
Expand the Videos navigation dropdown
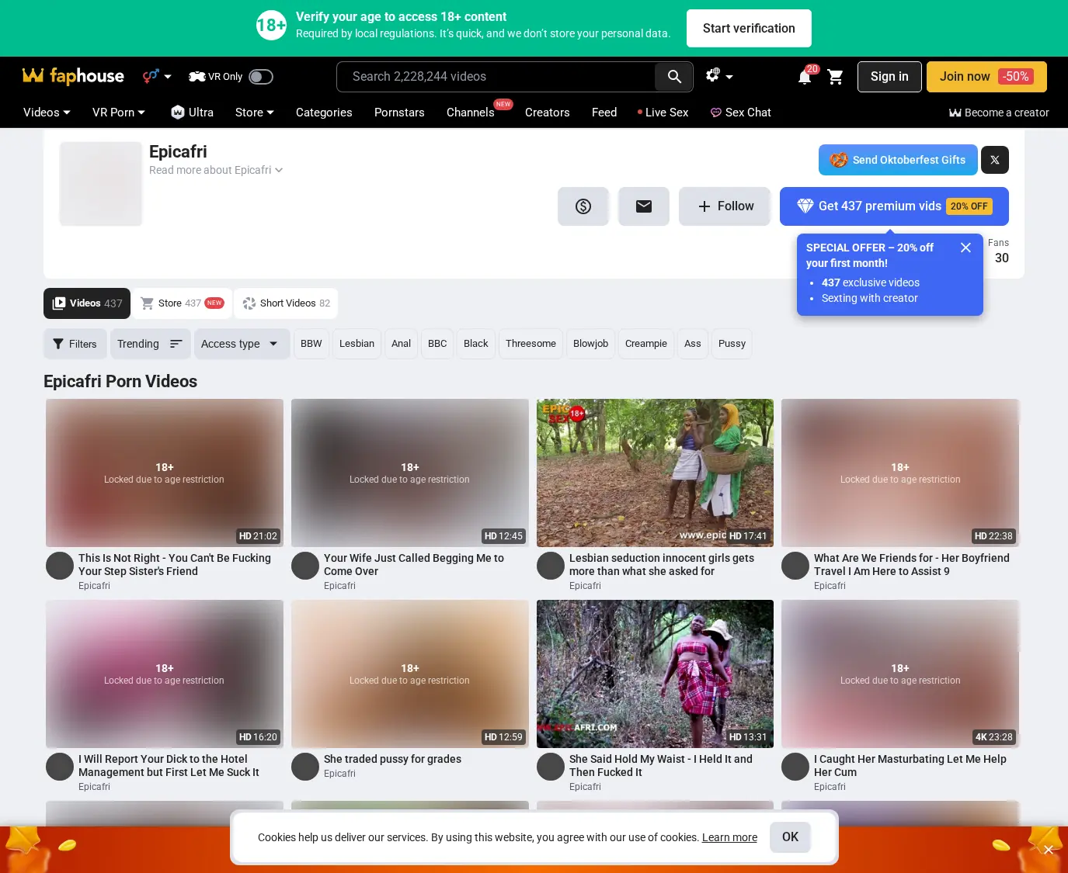47,113
